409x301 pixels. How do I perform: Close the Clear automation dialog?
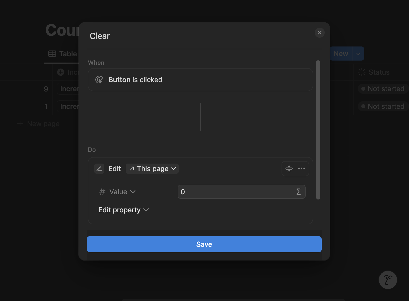pos(319,33)
